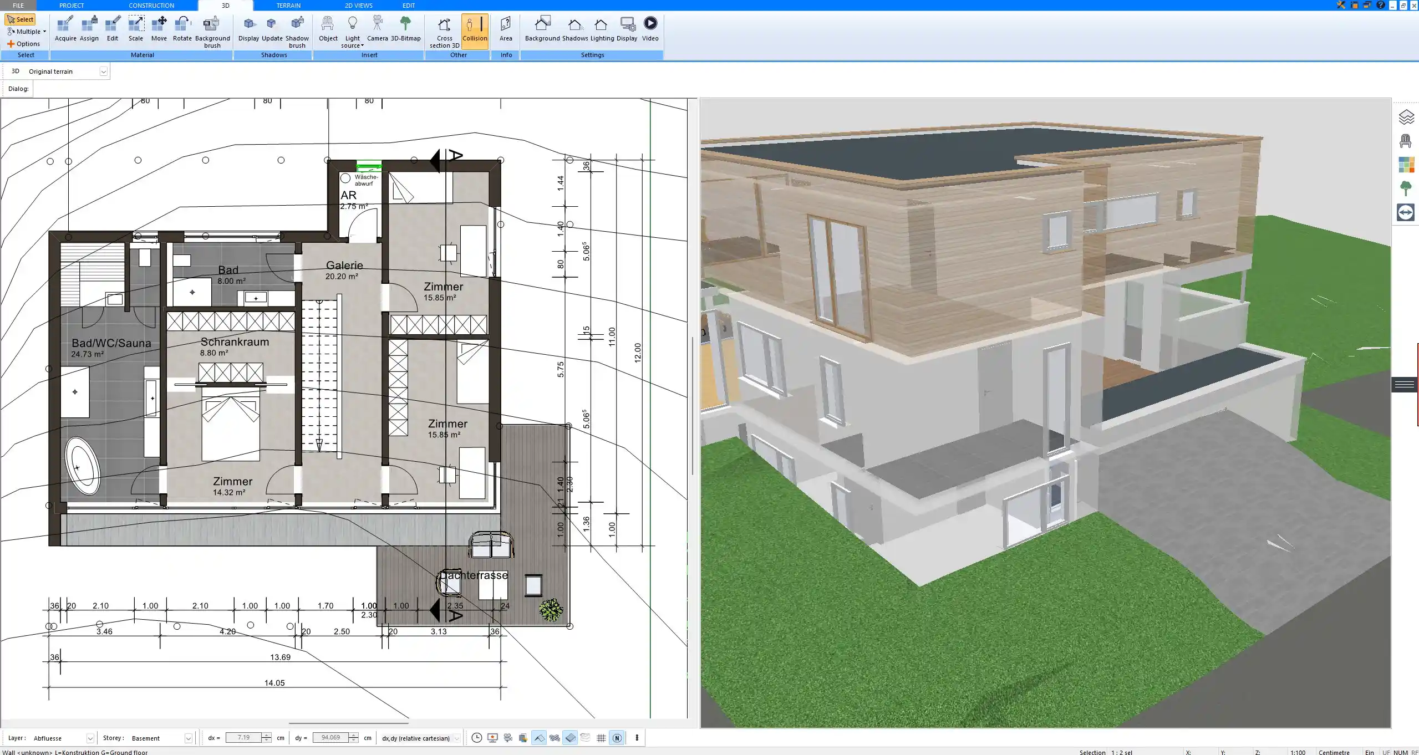
Task: Open the materials color palette sidebar icon
Action: (x=1406, y=165)
